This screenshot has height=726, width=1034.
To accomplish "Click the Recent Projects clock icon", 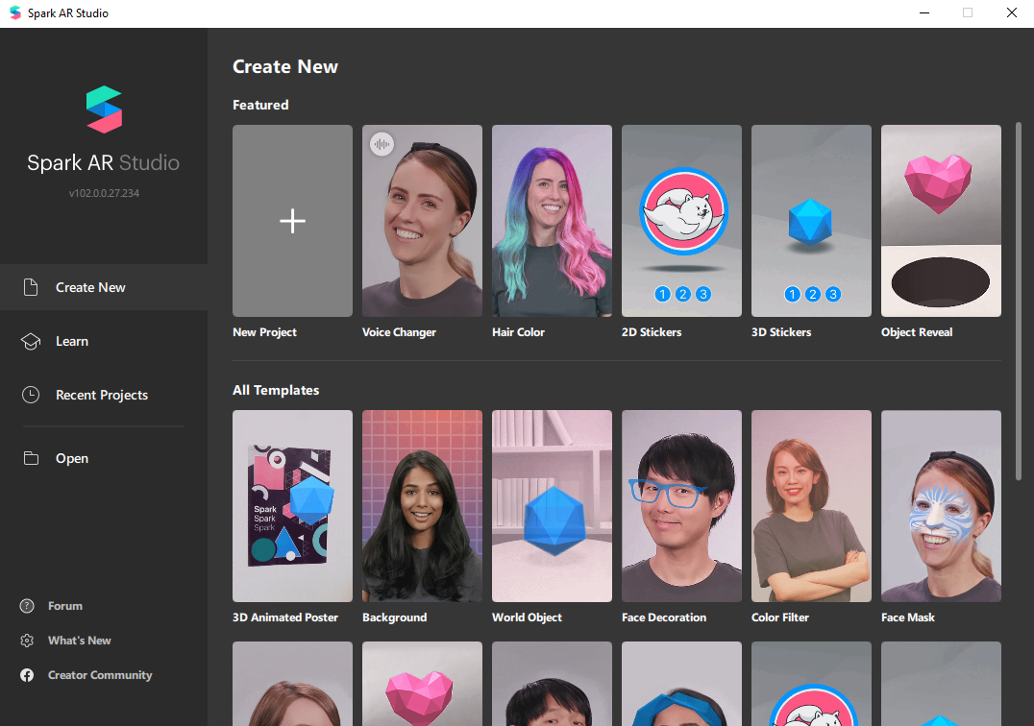I will pos(31,395).
